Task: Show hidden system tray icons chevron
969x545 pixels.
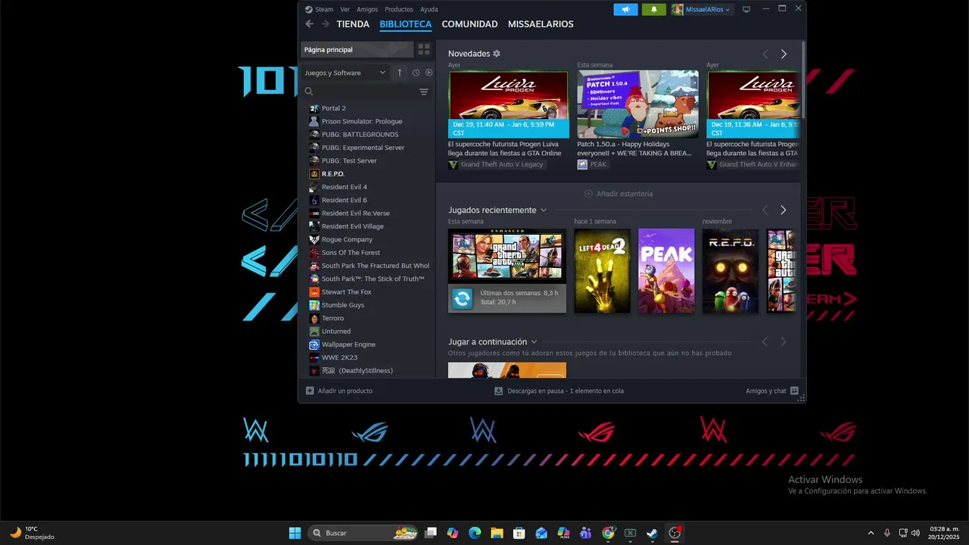Action: point(871,533)
